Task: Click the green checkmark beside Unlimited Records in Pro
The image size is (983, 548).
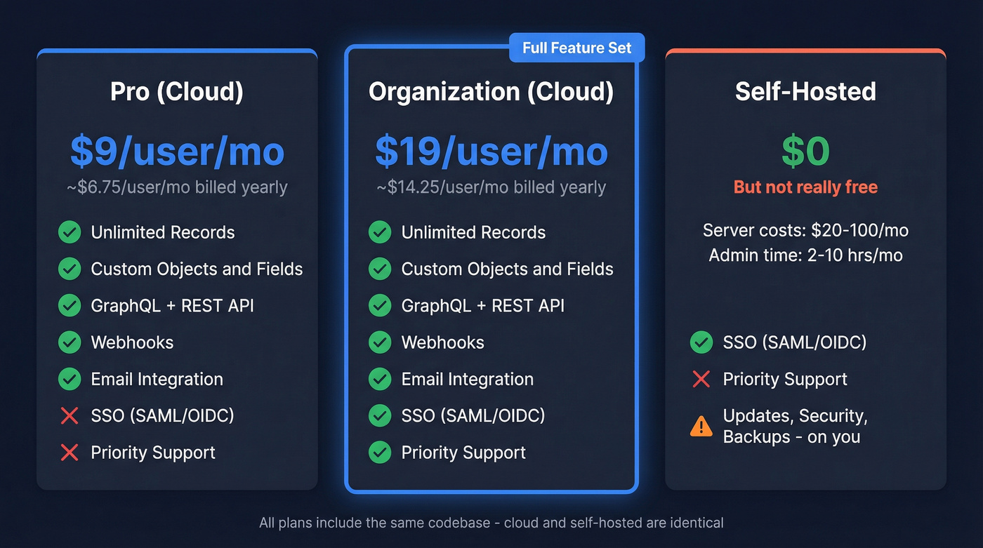Action: tap(70, 232)
